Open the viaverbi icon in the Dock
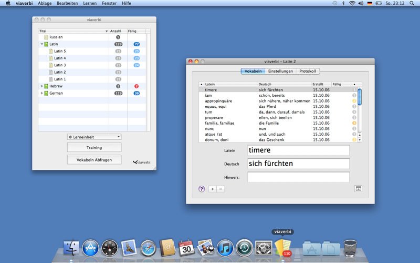 pos(282,248)
